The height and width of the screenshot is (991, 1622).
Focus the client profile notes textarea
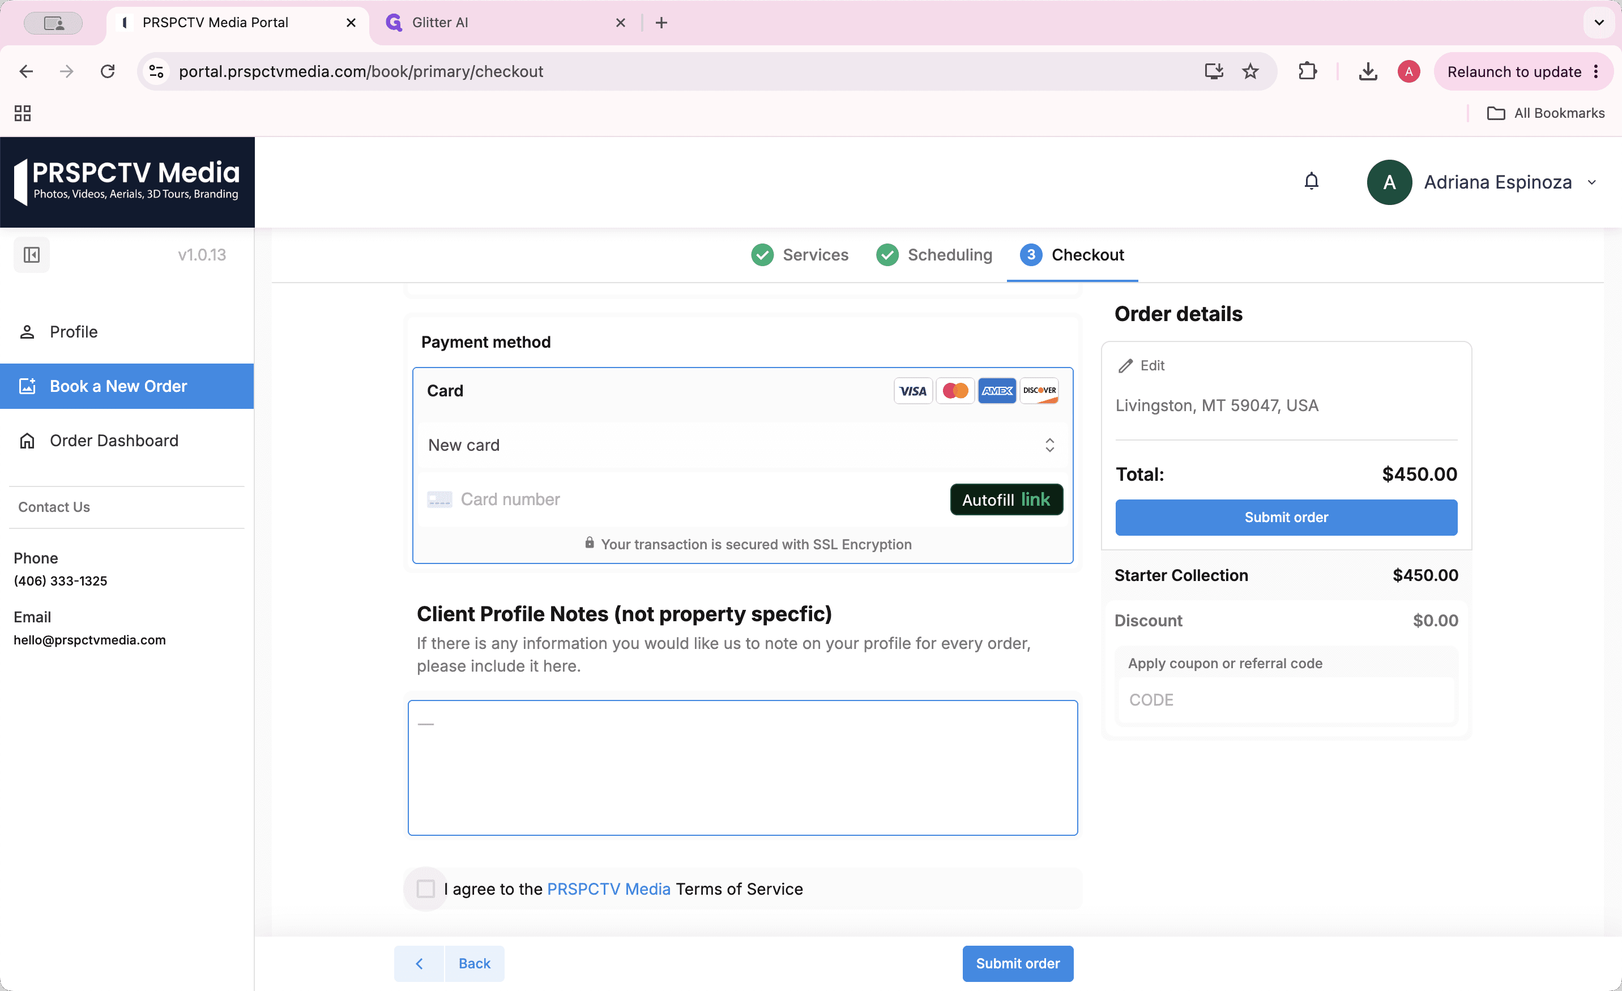pos(742,768)
